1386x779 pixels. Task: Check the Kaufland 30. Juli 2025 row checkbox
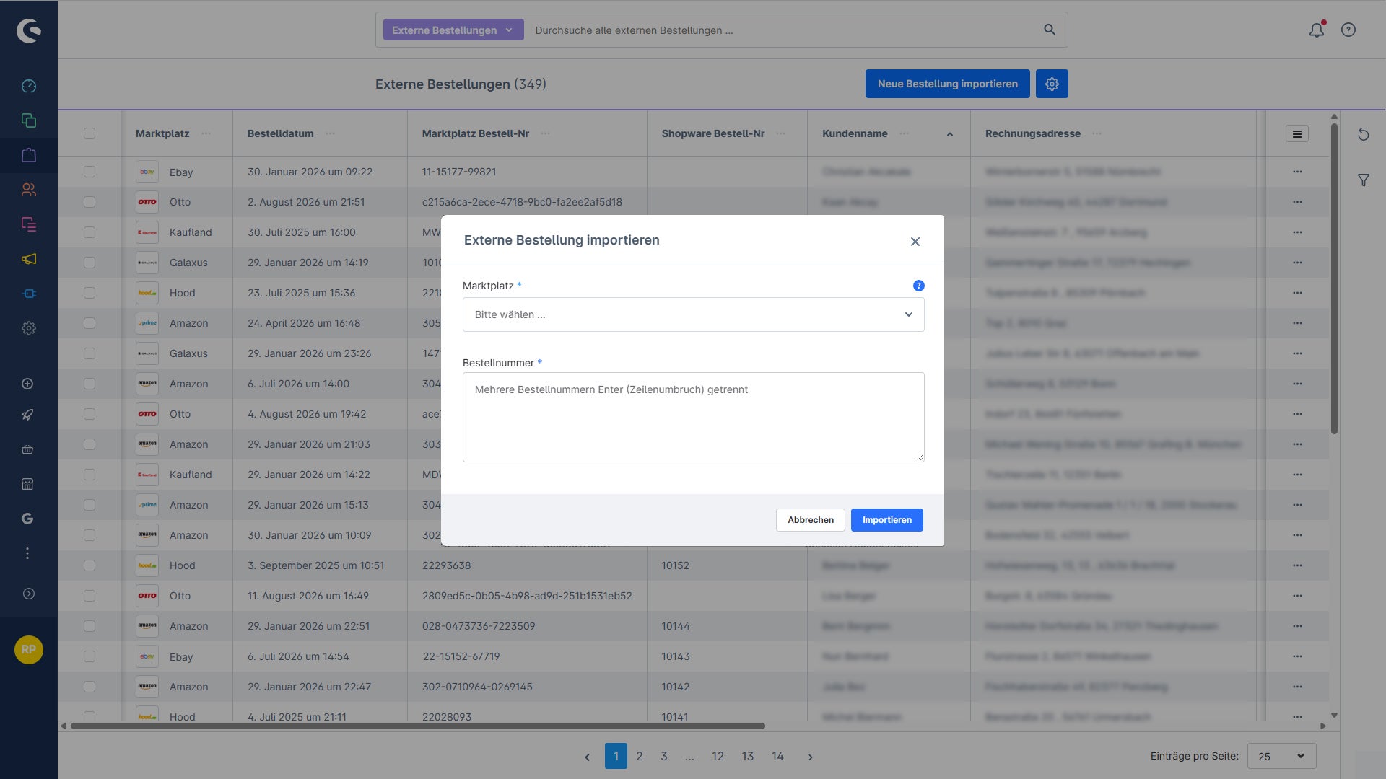tap(90, 232)
